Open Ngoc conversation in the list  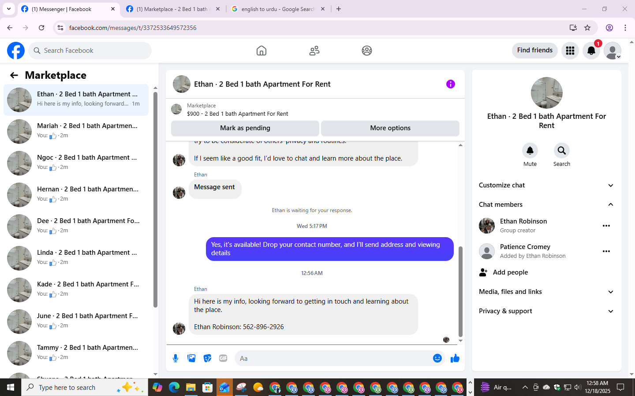tap(76, 163)
